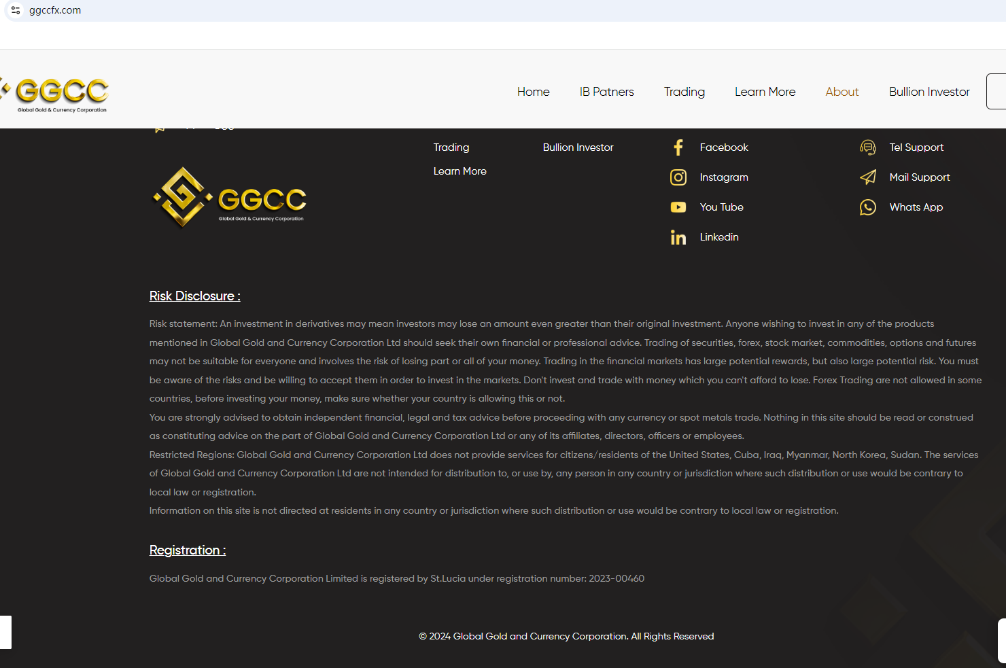Click the white tab at bottom-left edge
The height and width of the screenshot is (668, 1006).
(5, 632)
